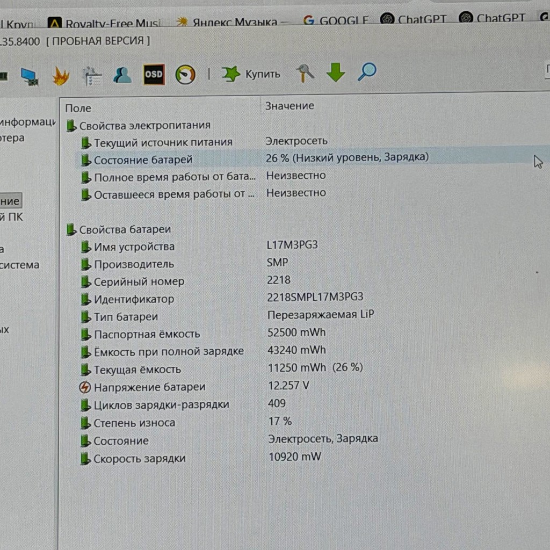Click the green star icon next to Купить
The height and width of the screenshot is (550, 550).
(230, 74)
